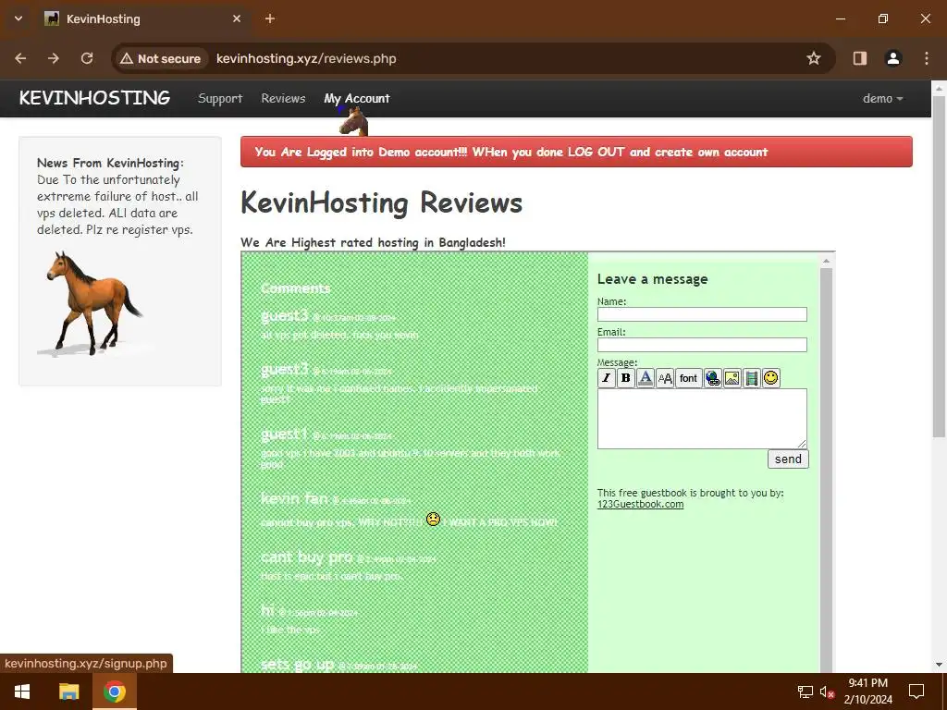This screenshot has width=947, height=710.
Task: Open the text color tool
Action: coord(645,378)
